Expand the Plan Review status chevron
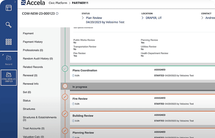The image size is (215, 138). [x=83, y=18]
